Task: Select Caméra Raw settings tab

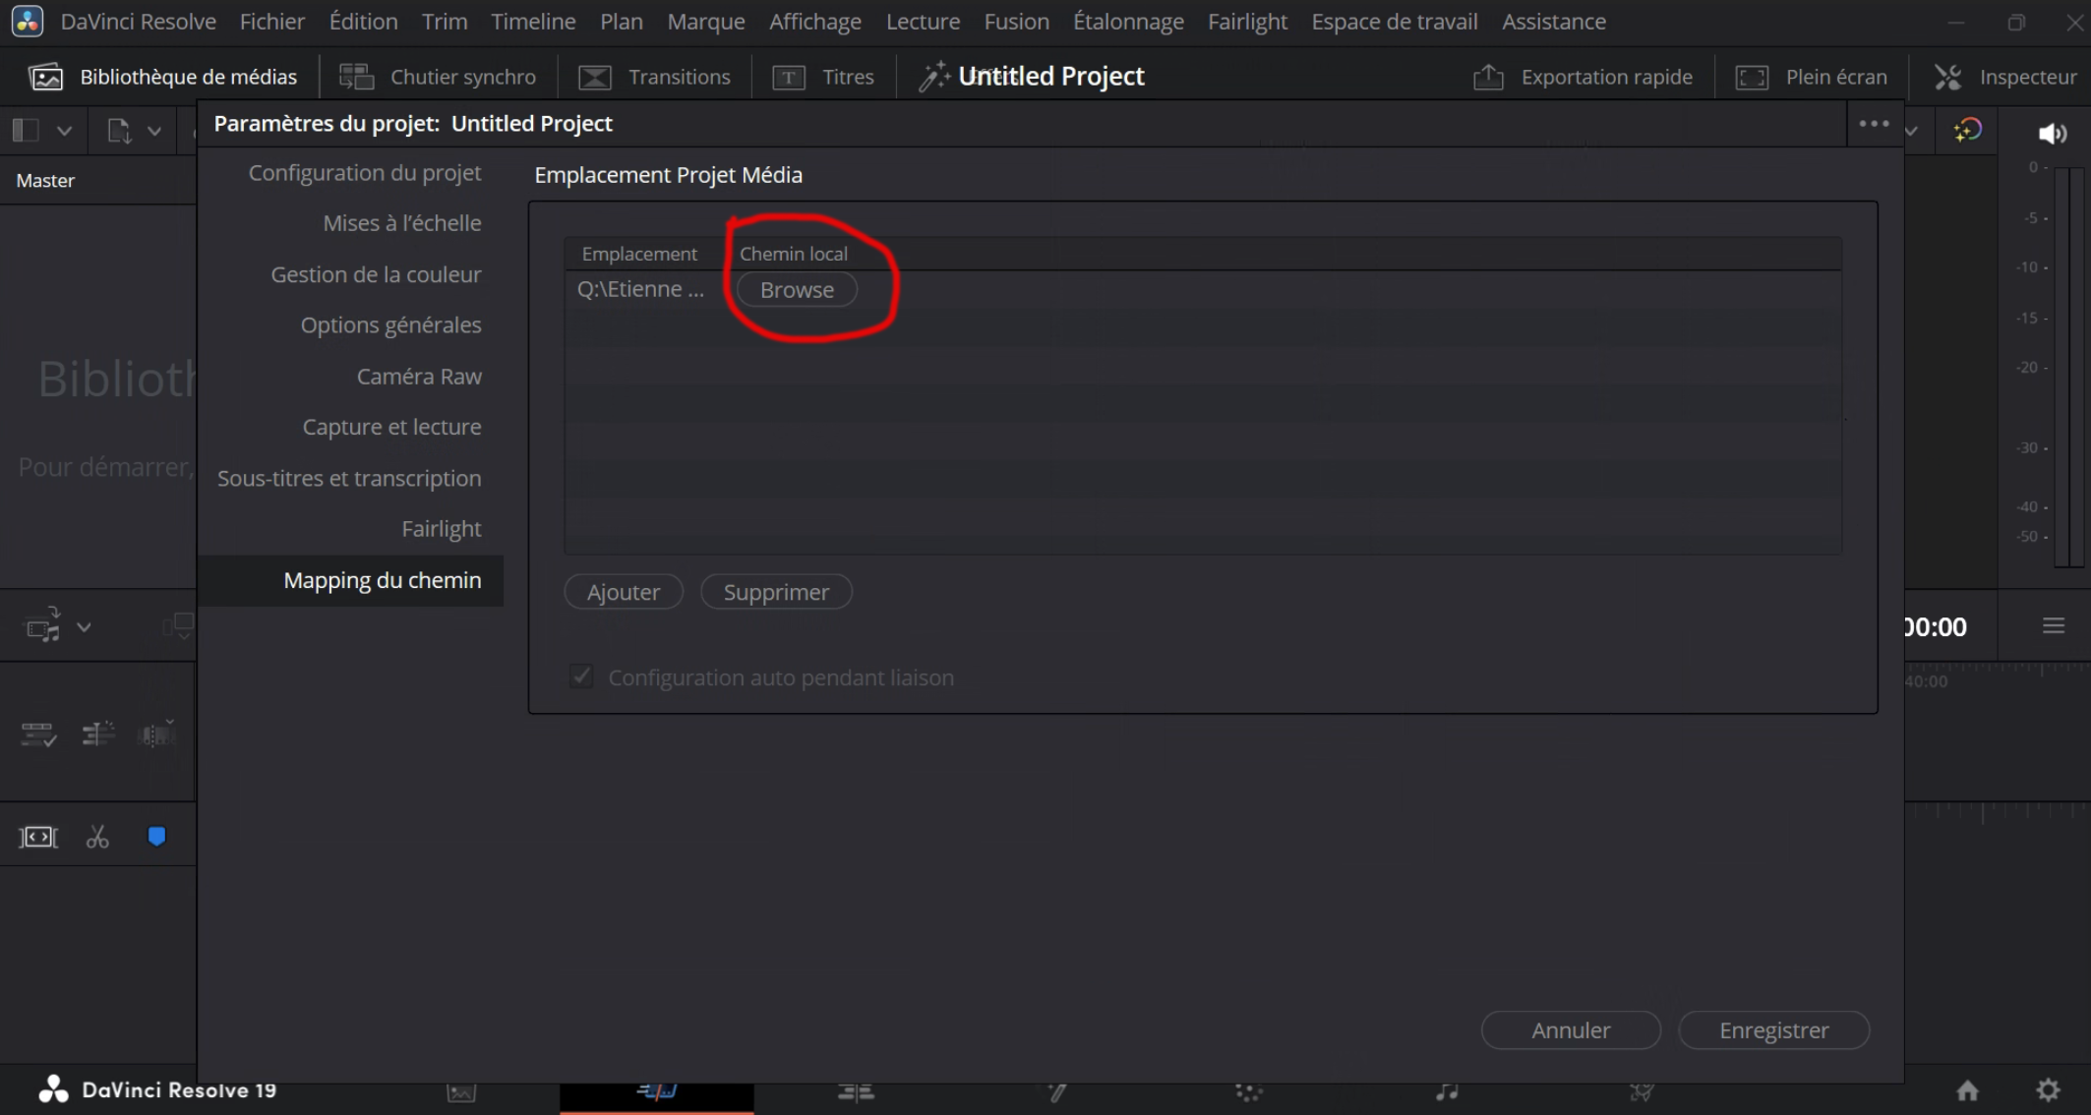Action: point(419,376)
